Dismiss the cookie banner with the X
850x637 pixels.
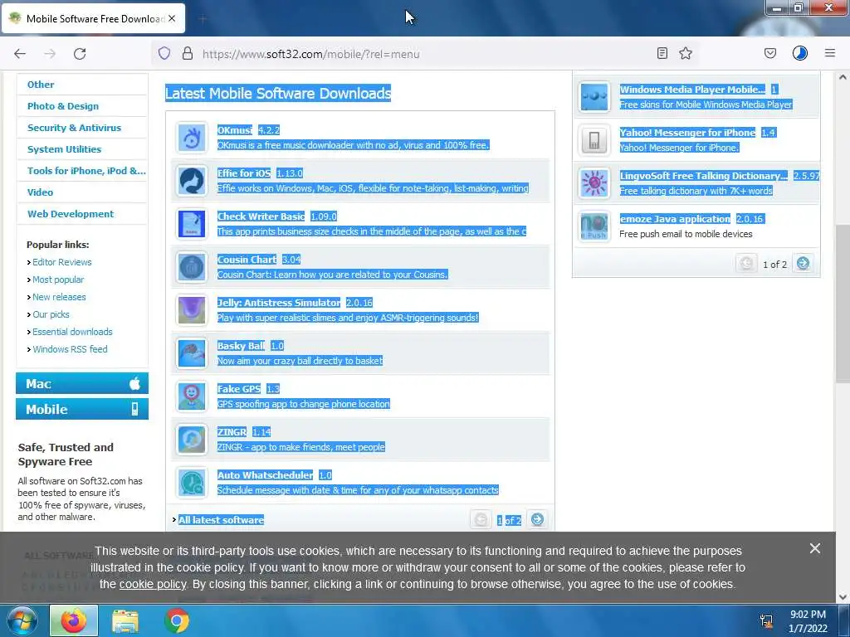click(x=815, y=548)
